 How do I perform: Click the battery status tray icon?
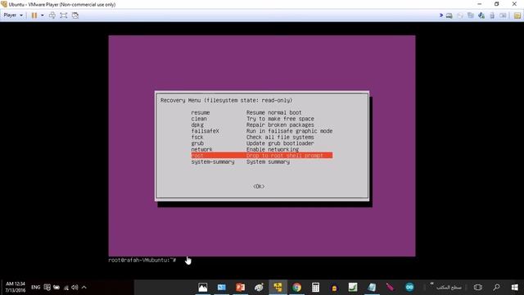[x=56, y=288]
